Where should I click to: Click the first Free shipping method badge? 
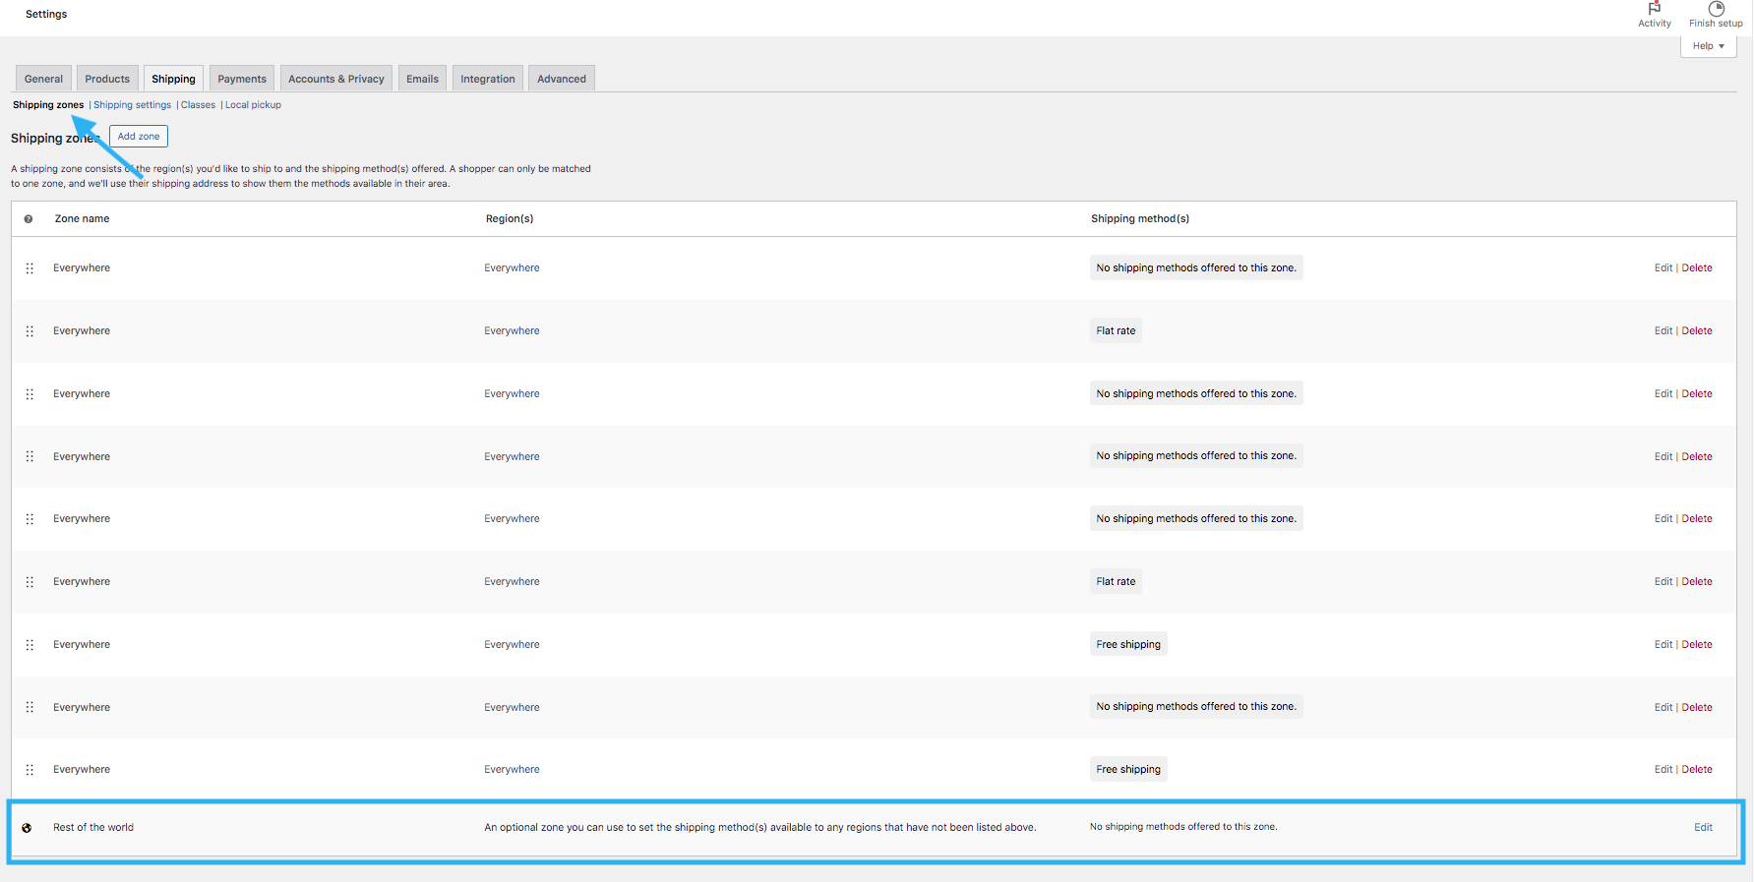point(1128,645)
